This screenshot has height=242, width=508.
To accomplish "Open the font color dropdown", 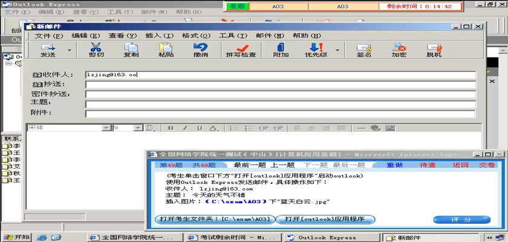I will (x=213, y=128).
